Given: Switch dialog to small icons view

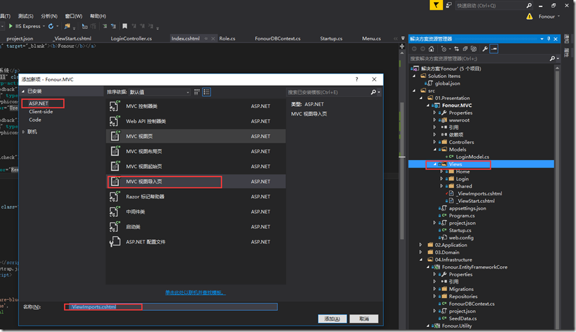Looking at the screenshot, I should (x=197, y=92).
